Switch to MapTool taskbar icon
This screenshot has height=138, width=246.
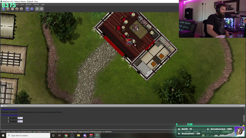coord(97,135)
